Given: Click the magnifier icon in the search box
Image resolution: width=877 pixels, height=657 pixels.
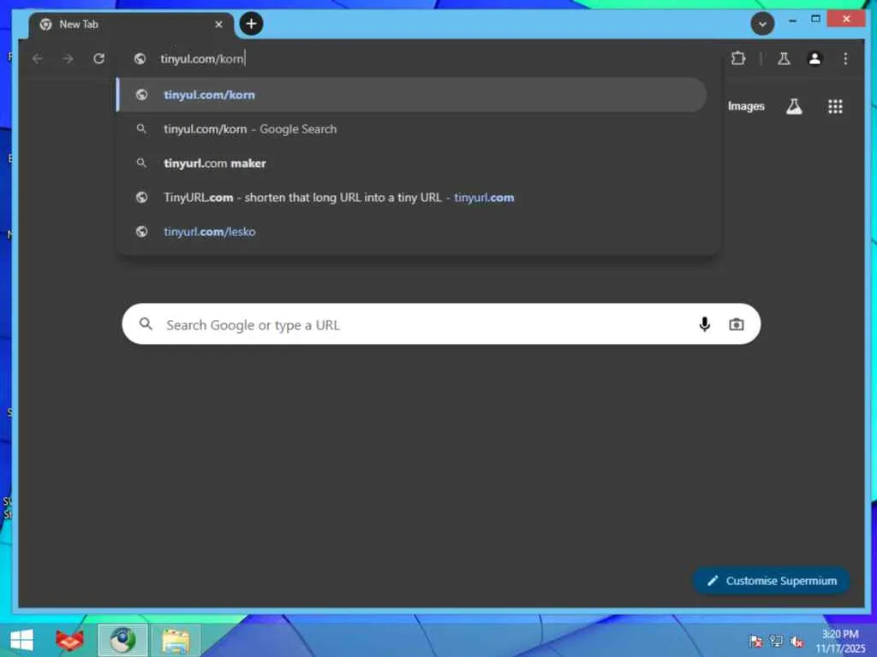Looking at the screenshot, I should [x=146, y=324].
